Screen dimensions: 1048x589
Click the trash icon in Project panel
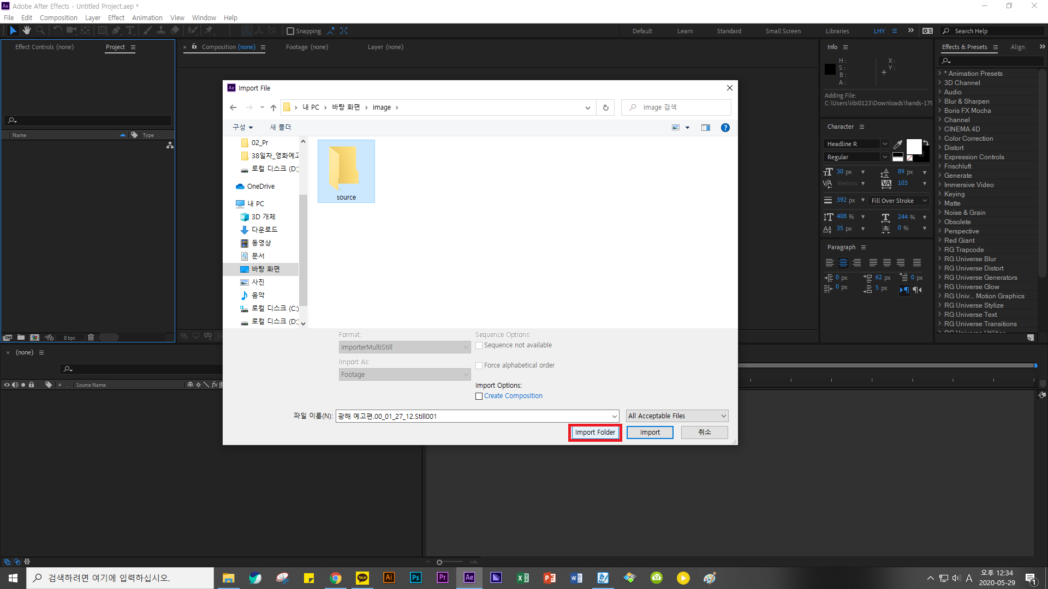coord(91,338)
